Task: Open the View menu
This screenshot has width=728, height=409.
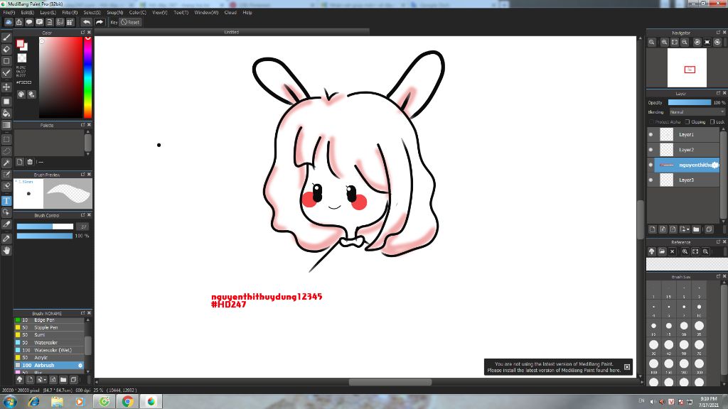Action: pyautogui.click(x=160, y=13)
